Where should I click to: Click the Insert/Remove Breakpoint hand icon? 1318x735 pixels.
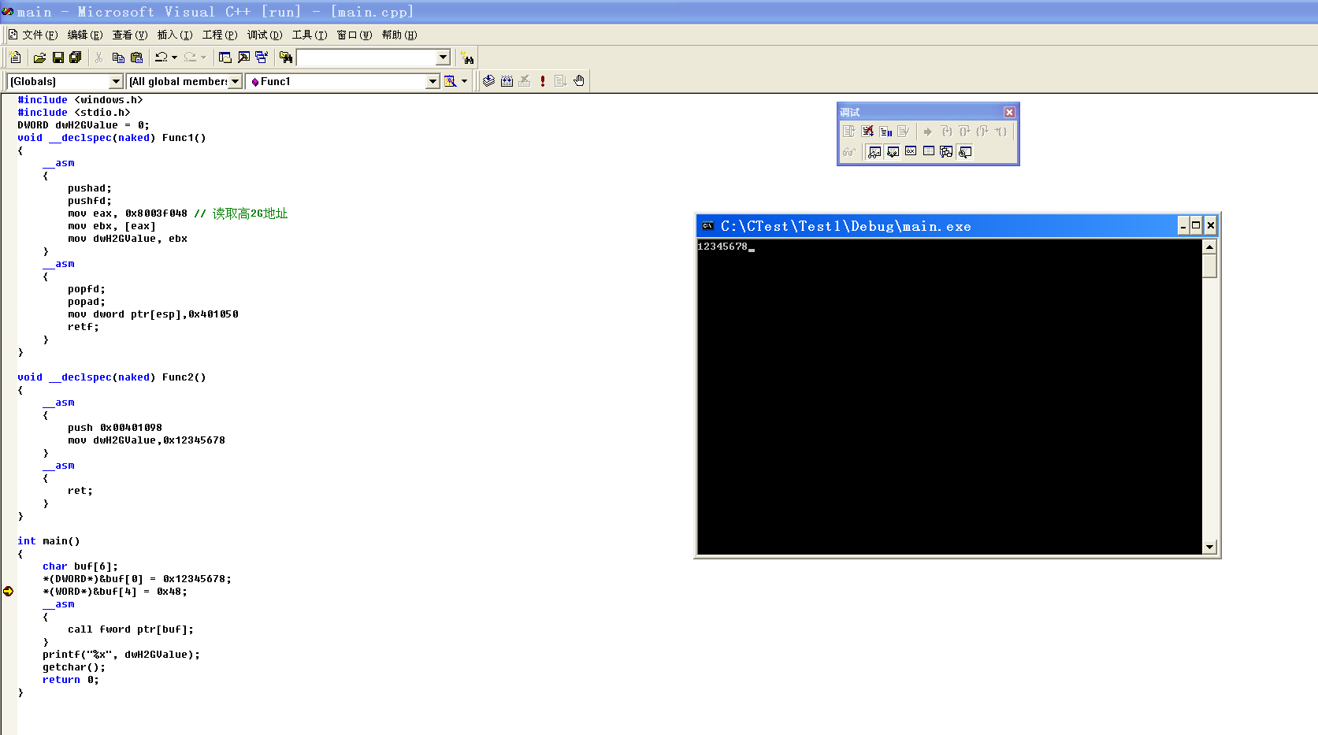[579, 81]
